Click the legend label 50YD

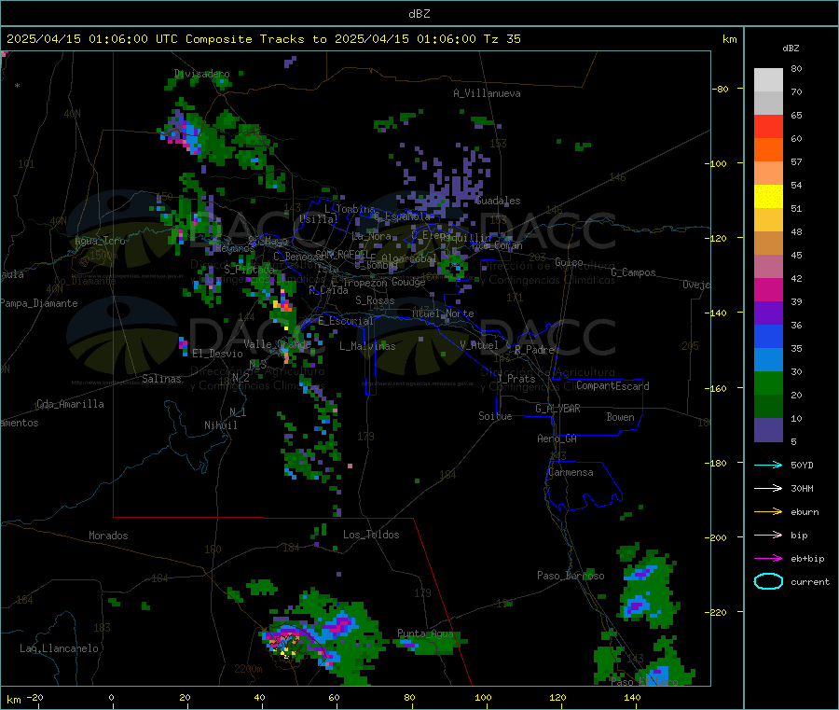(802, 465)
